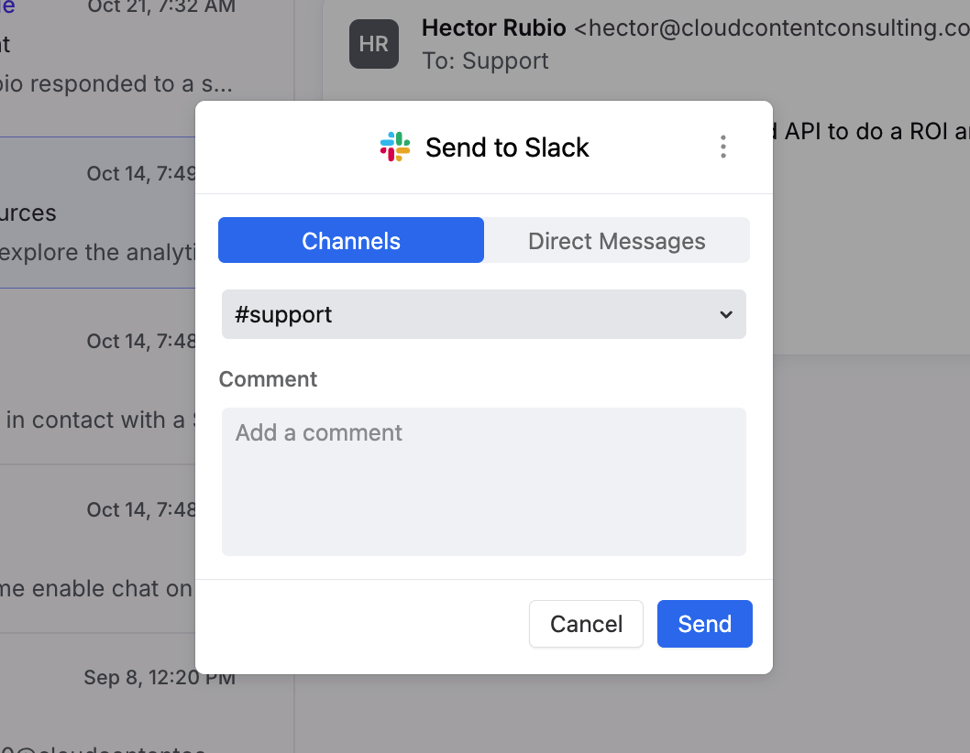Click the Slack logo in dialog header
Screen dimensions: 970x753
point(395,147)
